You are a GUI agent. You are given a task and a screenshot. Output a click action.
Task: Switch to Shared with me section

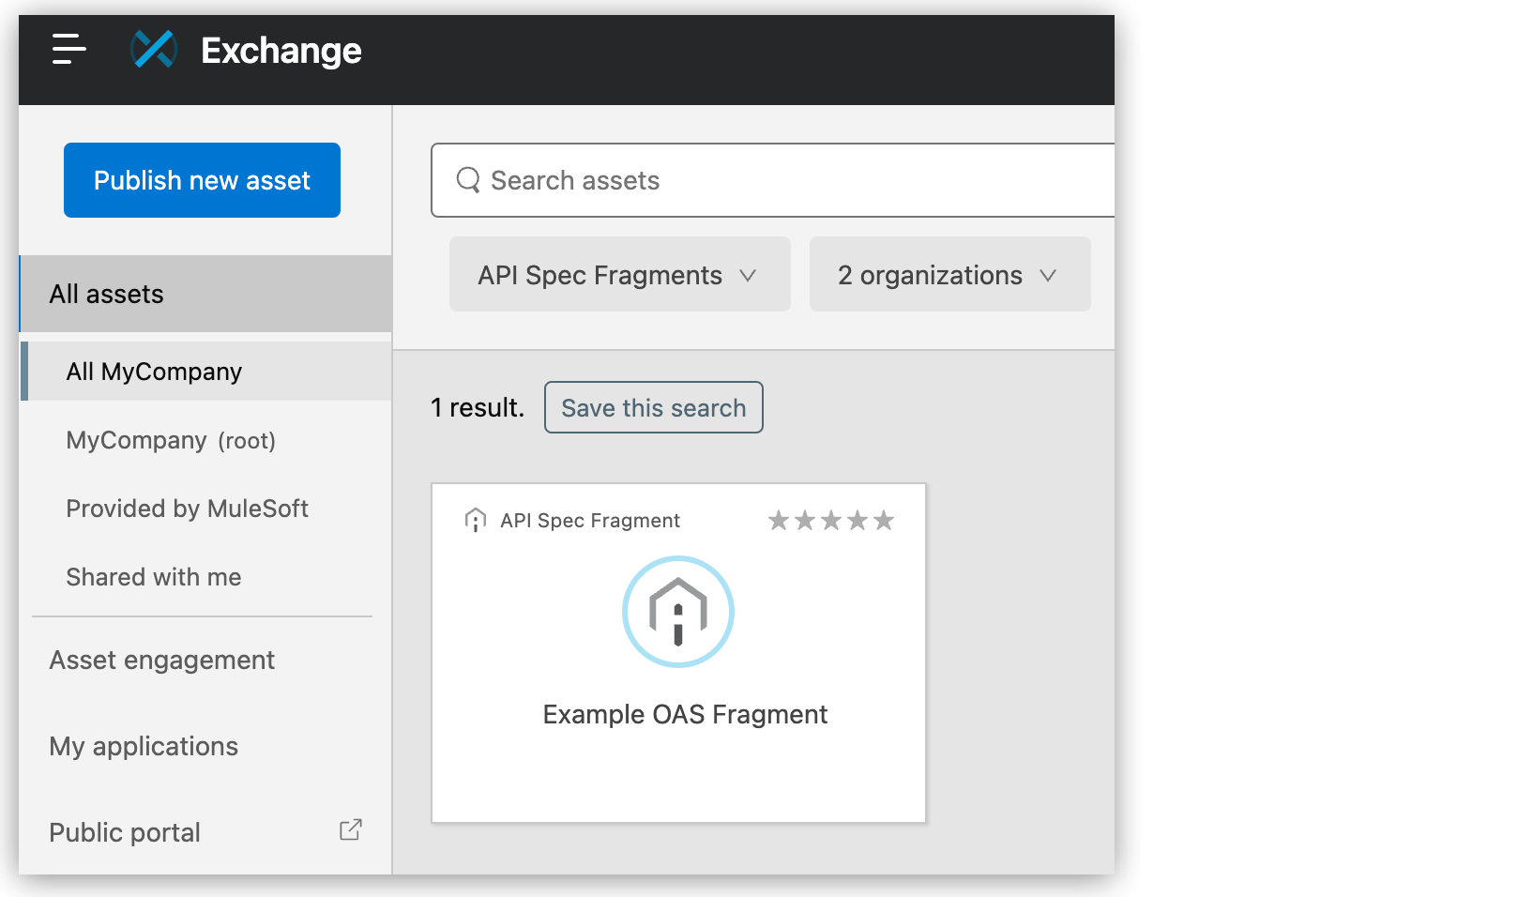(153, 576)
